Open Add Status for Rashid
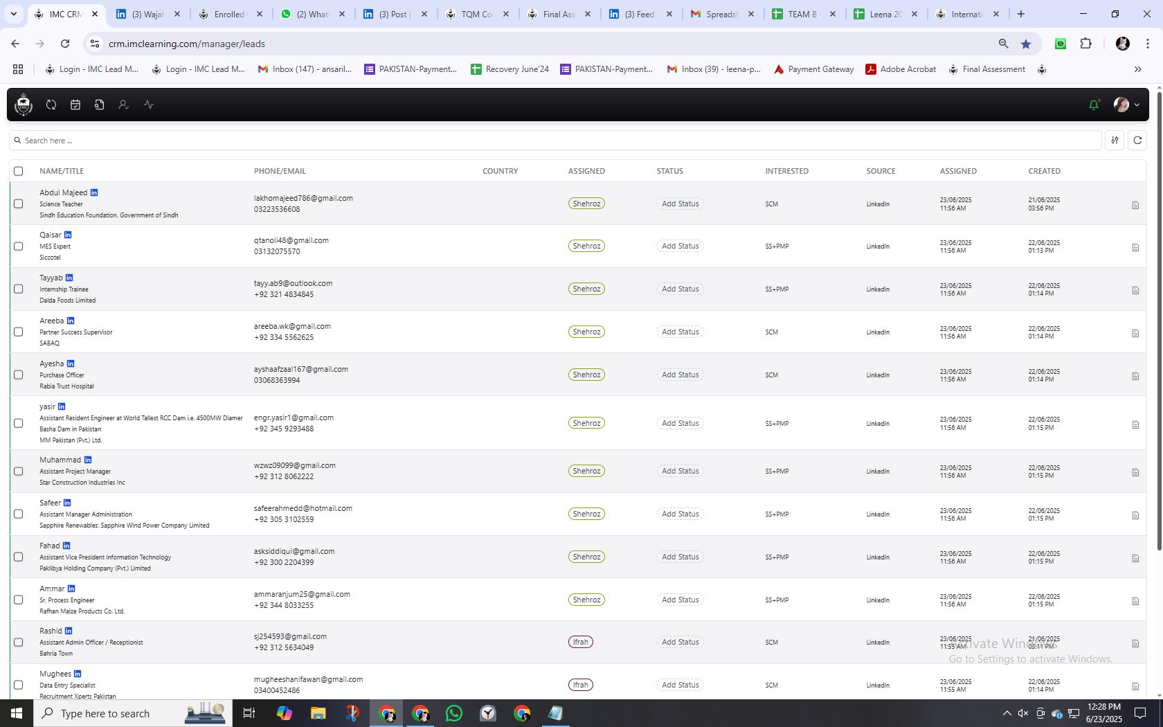This screenshot has height=727, width=1163. (x=680, y=642)
